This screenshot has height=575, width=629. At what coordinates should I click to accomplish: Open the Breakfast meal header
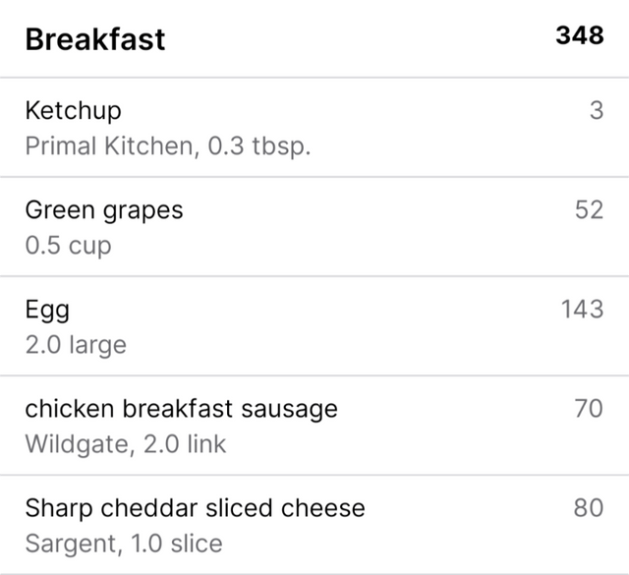pyautogui.click(x=314, y=38)
